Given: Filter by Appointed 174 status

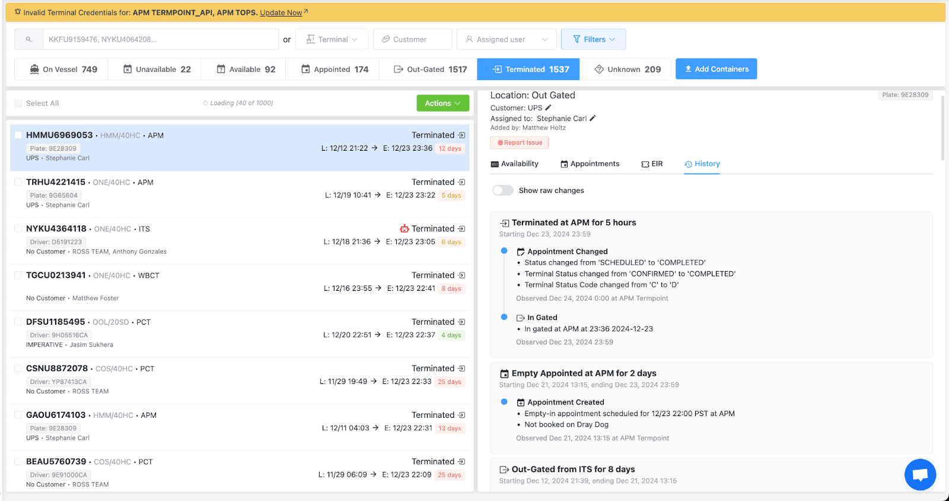Looking at the screenshot, I should [x=333, y=69].
